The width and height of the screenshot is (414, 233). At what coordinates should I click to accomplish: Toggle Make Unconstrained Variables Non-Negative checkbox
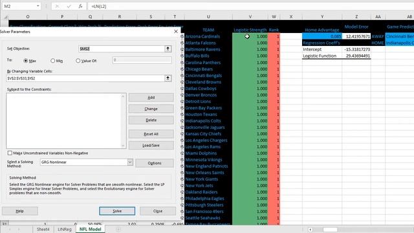tap(10, 153)
